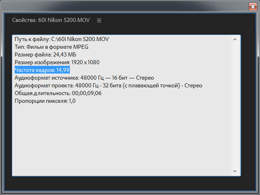
Task: Click the scrollbar up arrow
Action: pos(235,39)
